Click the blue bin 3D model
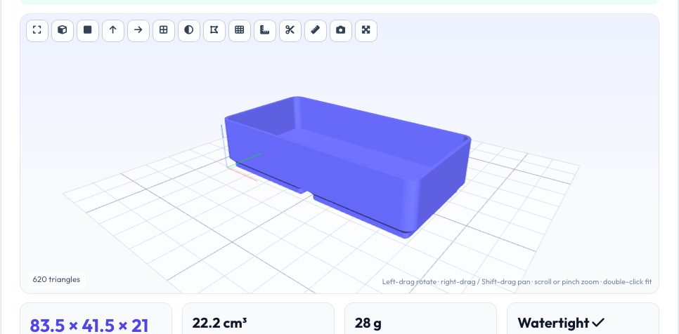The height and width of the screenshot is (334, 679). point(347,166)
